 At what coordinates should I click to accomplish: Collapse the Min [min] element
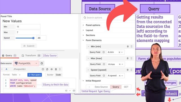coord(89,46)
